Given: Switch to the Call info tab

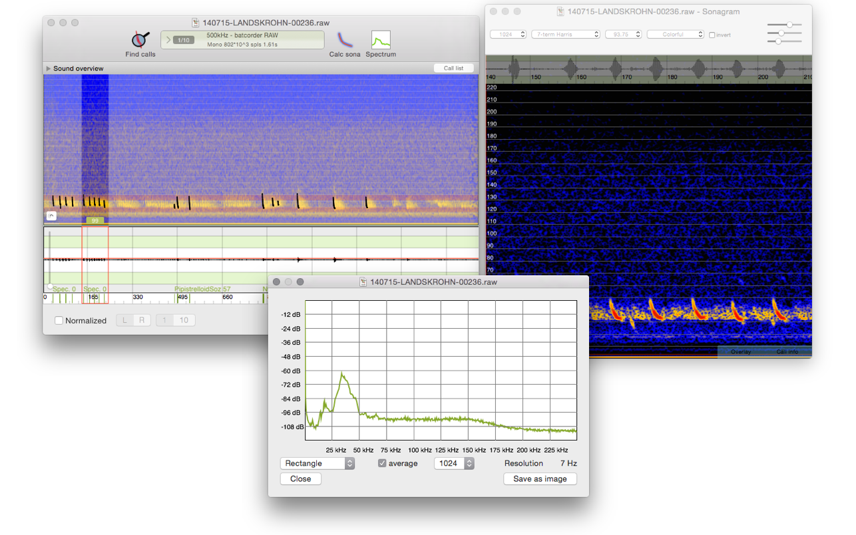Looking at the screenshot, I should click(787, 351).
